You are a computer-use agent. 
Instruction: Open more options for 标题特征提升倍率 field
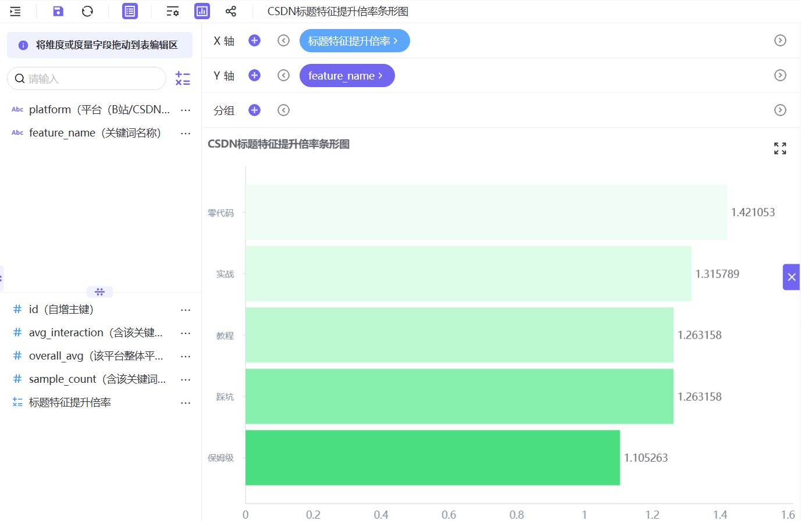click(x=186, y=403)
